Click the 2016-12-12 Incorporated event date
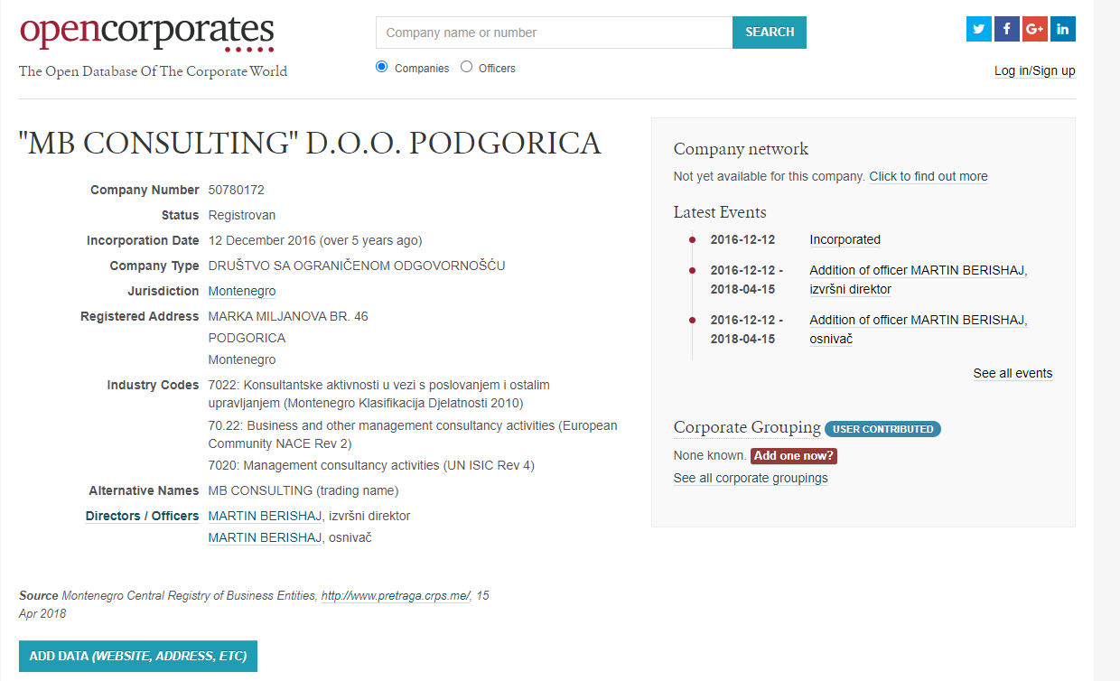 click(x=742, y=239)
